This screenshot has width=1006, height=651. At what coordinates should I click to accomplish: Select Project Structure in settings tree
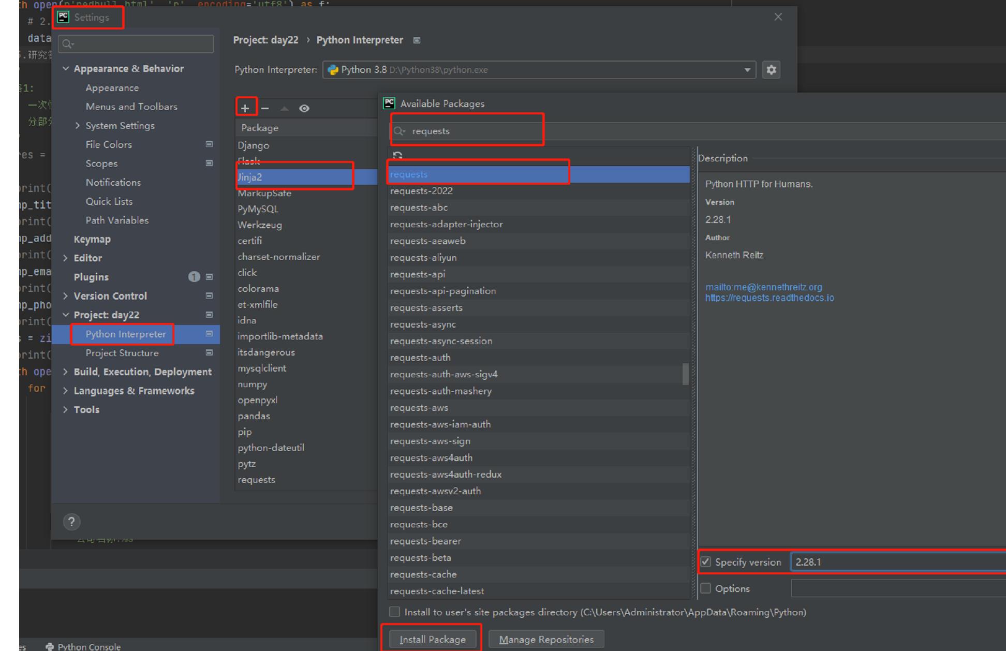[x=122, y=353]
